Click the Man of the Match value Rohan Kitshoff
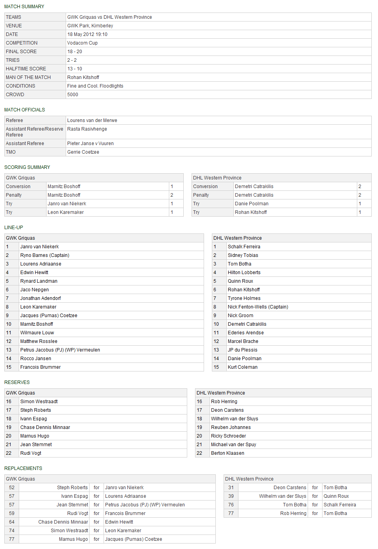Viewport: 378px width, 549px height. pyautogui.click(x=83, y=77)
